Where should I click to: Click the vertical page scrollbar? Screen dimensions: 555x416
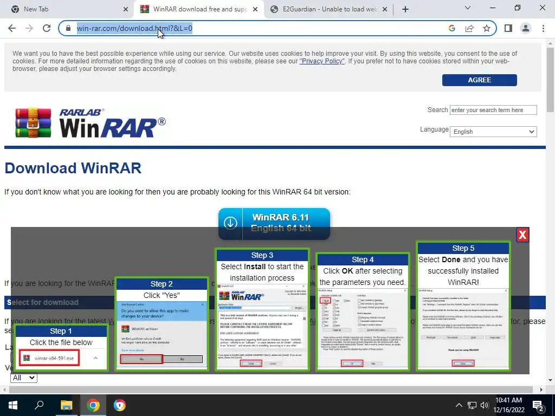[x=550, y=80]
